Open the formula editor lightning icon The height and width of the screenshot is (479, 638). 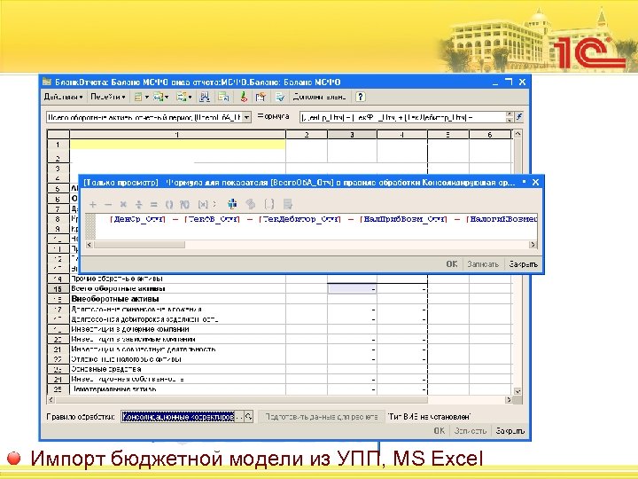coord(518,117)
